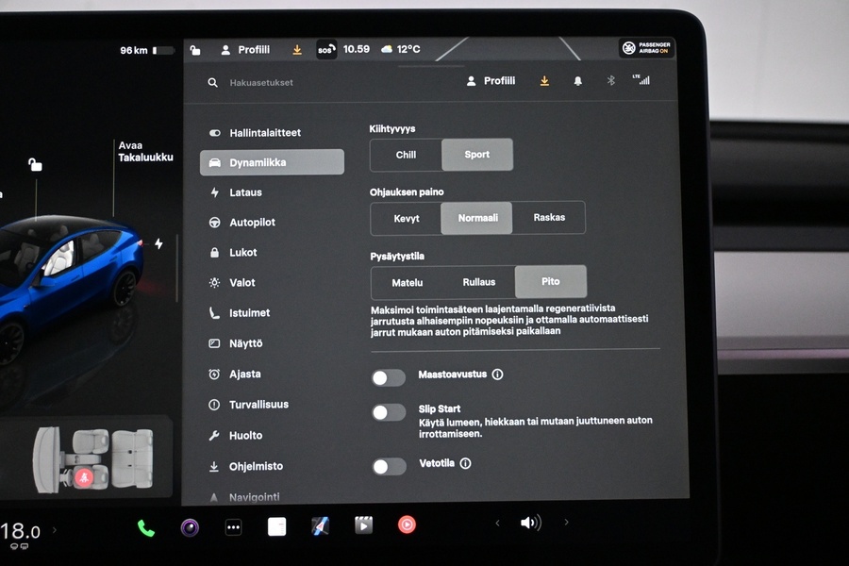Open the phone app in bottom bar
Viewport: 849px width, 566px height.
tap(145, 527)
